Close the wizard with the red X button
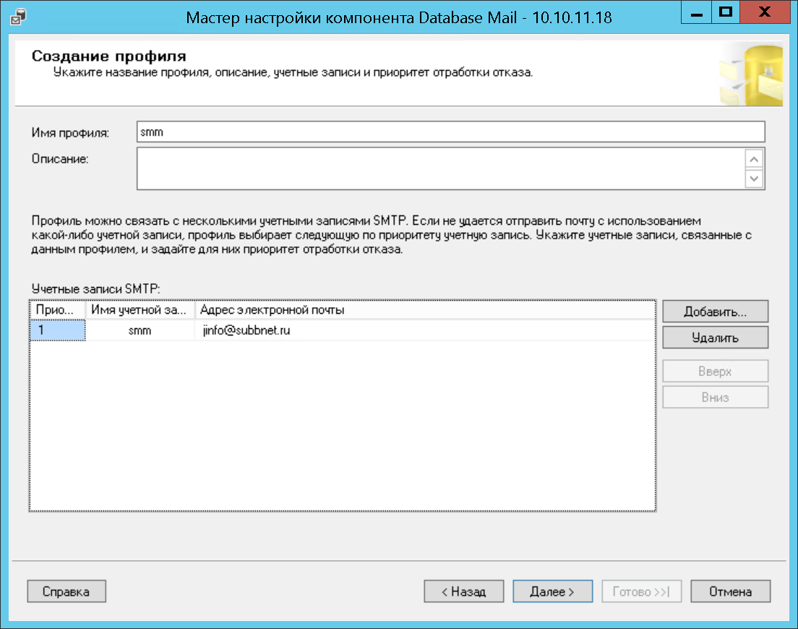 tap(765, 13)
